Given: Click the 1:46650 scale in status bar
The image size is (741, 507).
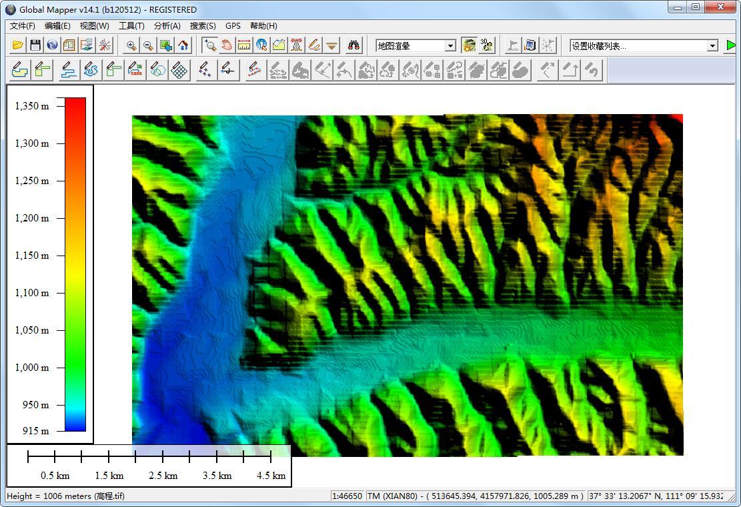Looking at the screenshot, I should pos(347,496).
